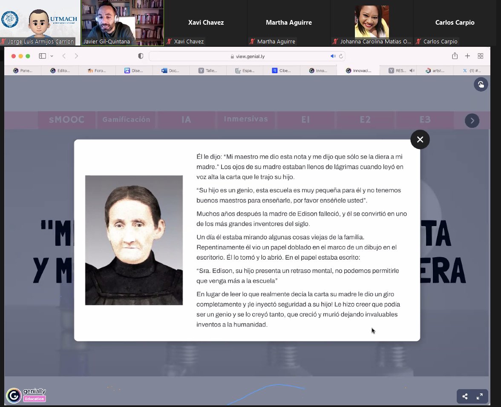Image resolution: width=501 pixels, height=407 pixels.
Task: Share the genially with share icon
Action: point(465,396)
